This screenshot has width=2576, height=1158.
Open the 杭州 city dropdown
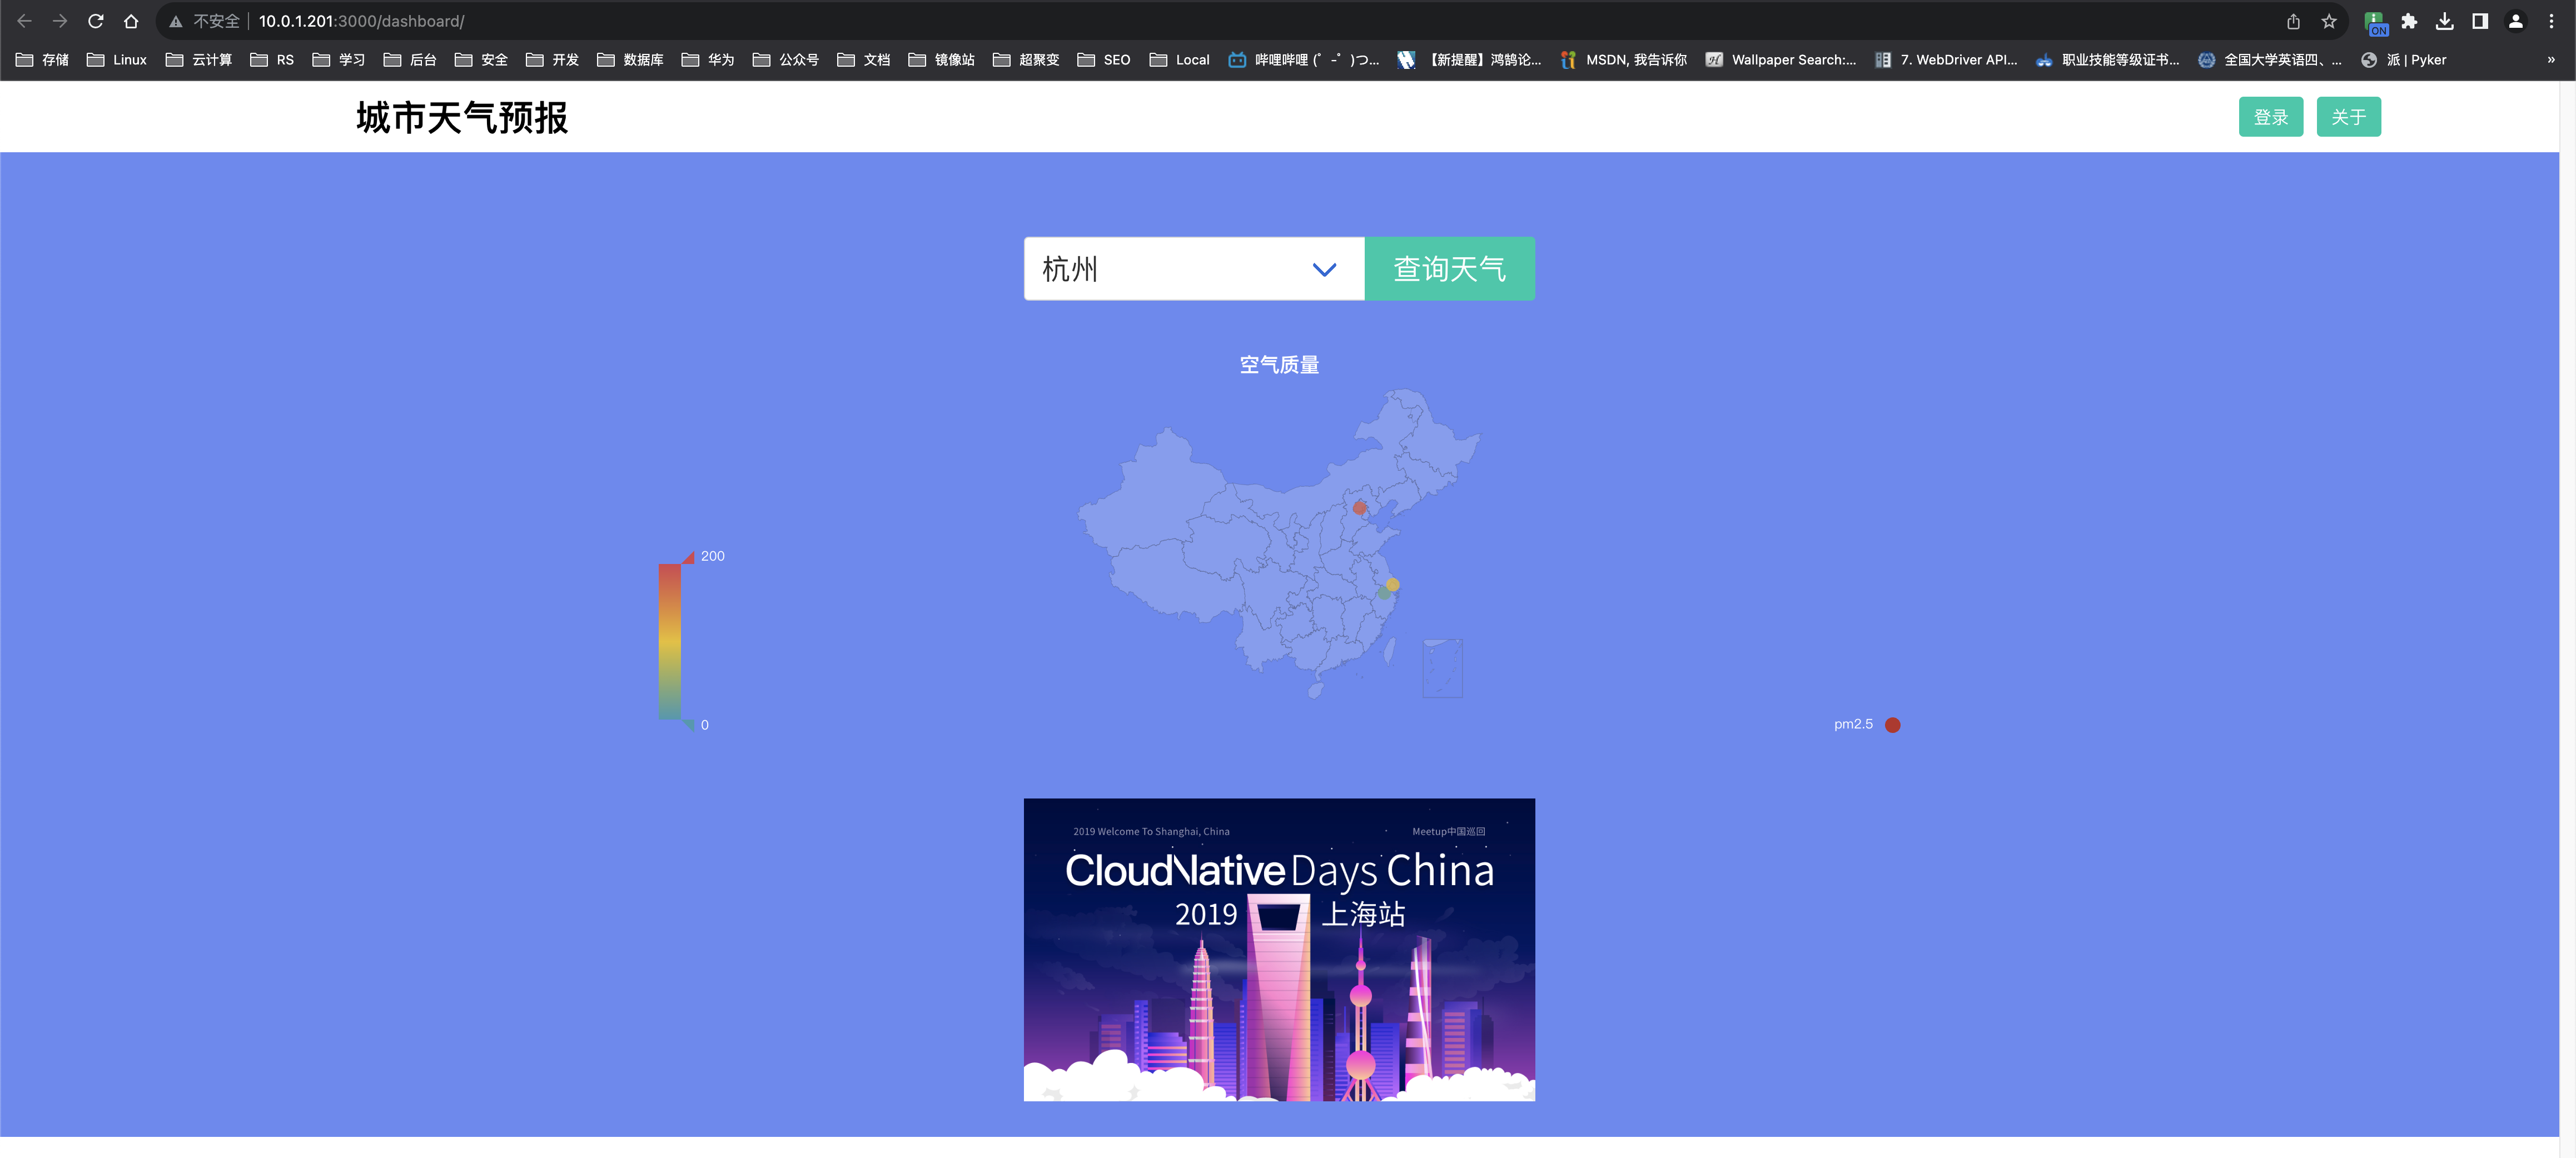(x=1194, y=268)
